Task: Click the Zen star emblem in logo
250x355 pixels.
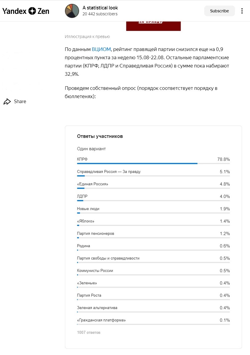Action: pos(32,11)
